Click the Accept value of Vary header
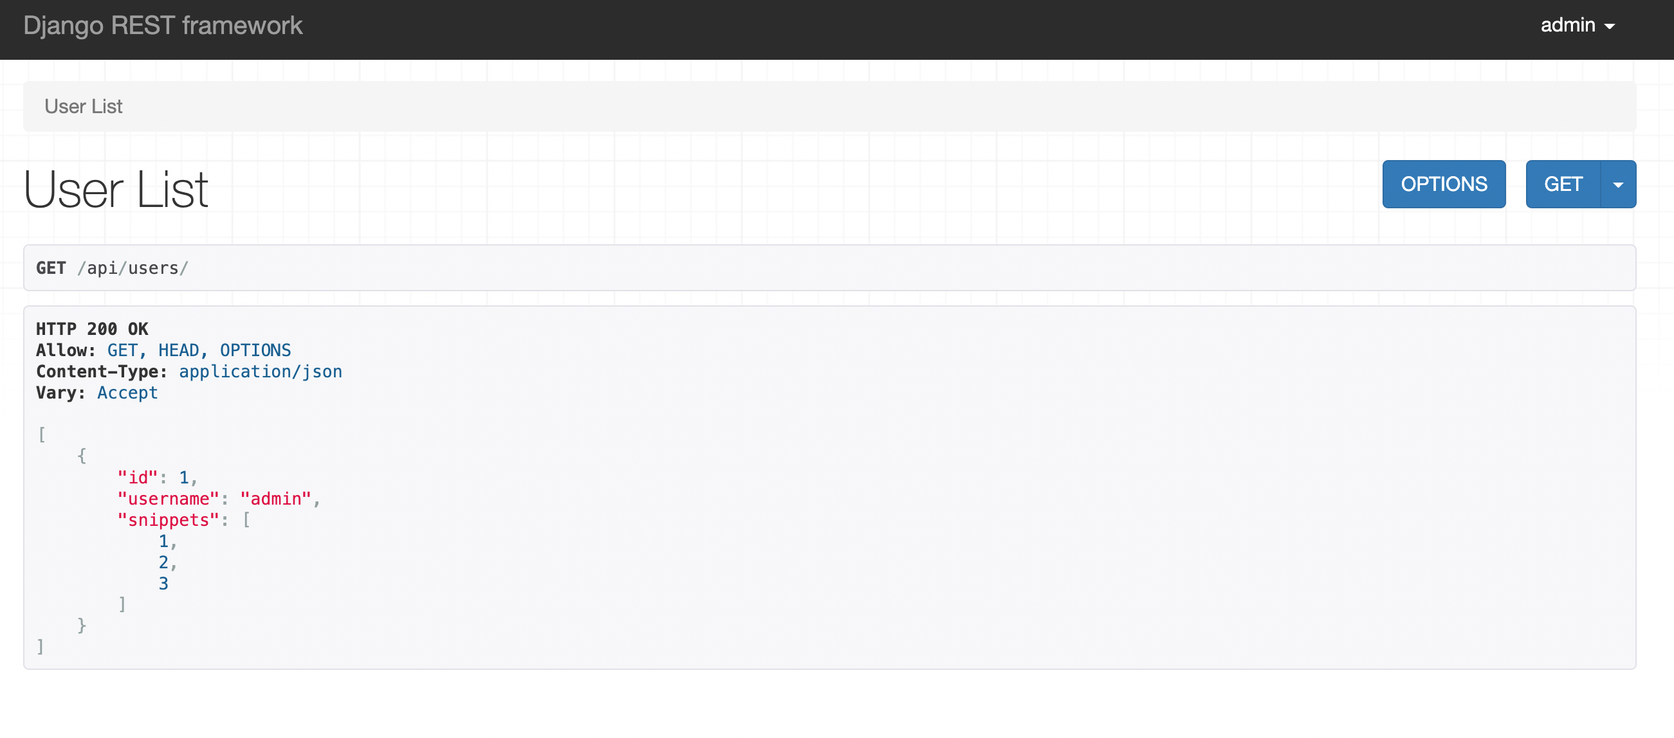1674x738 pixels. (127, 393)
